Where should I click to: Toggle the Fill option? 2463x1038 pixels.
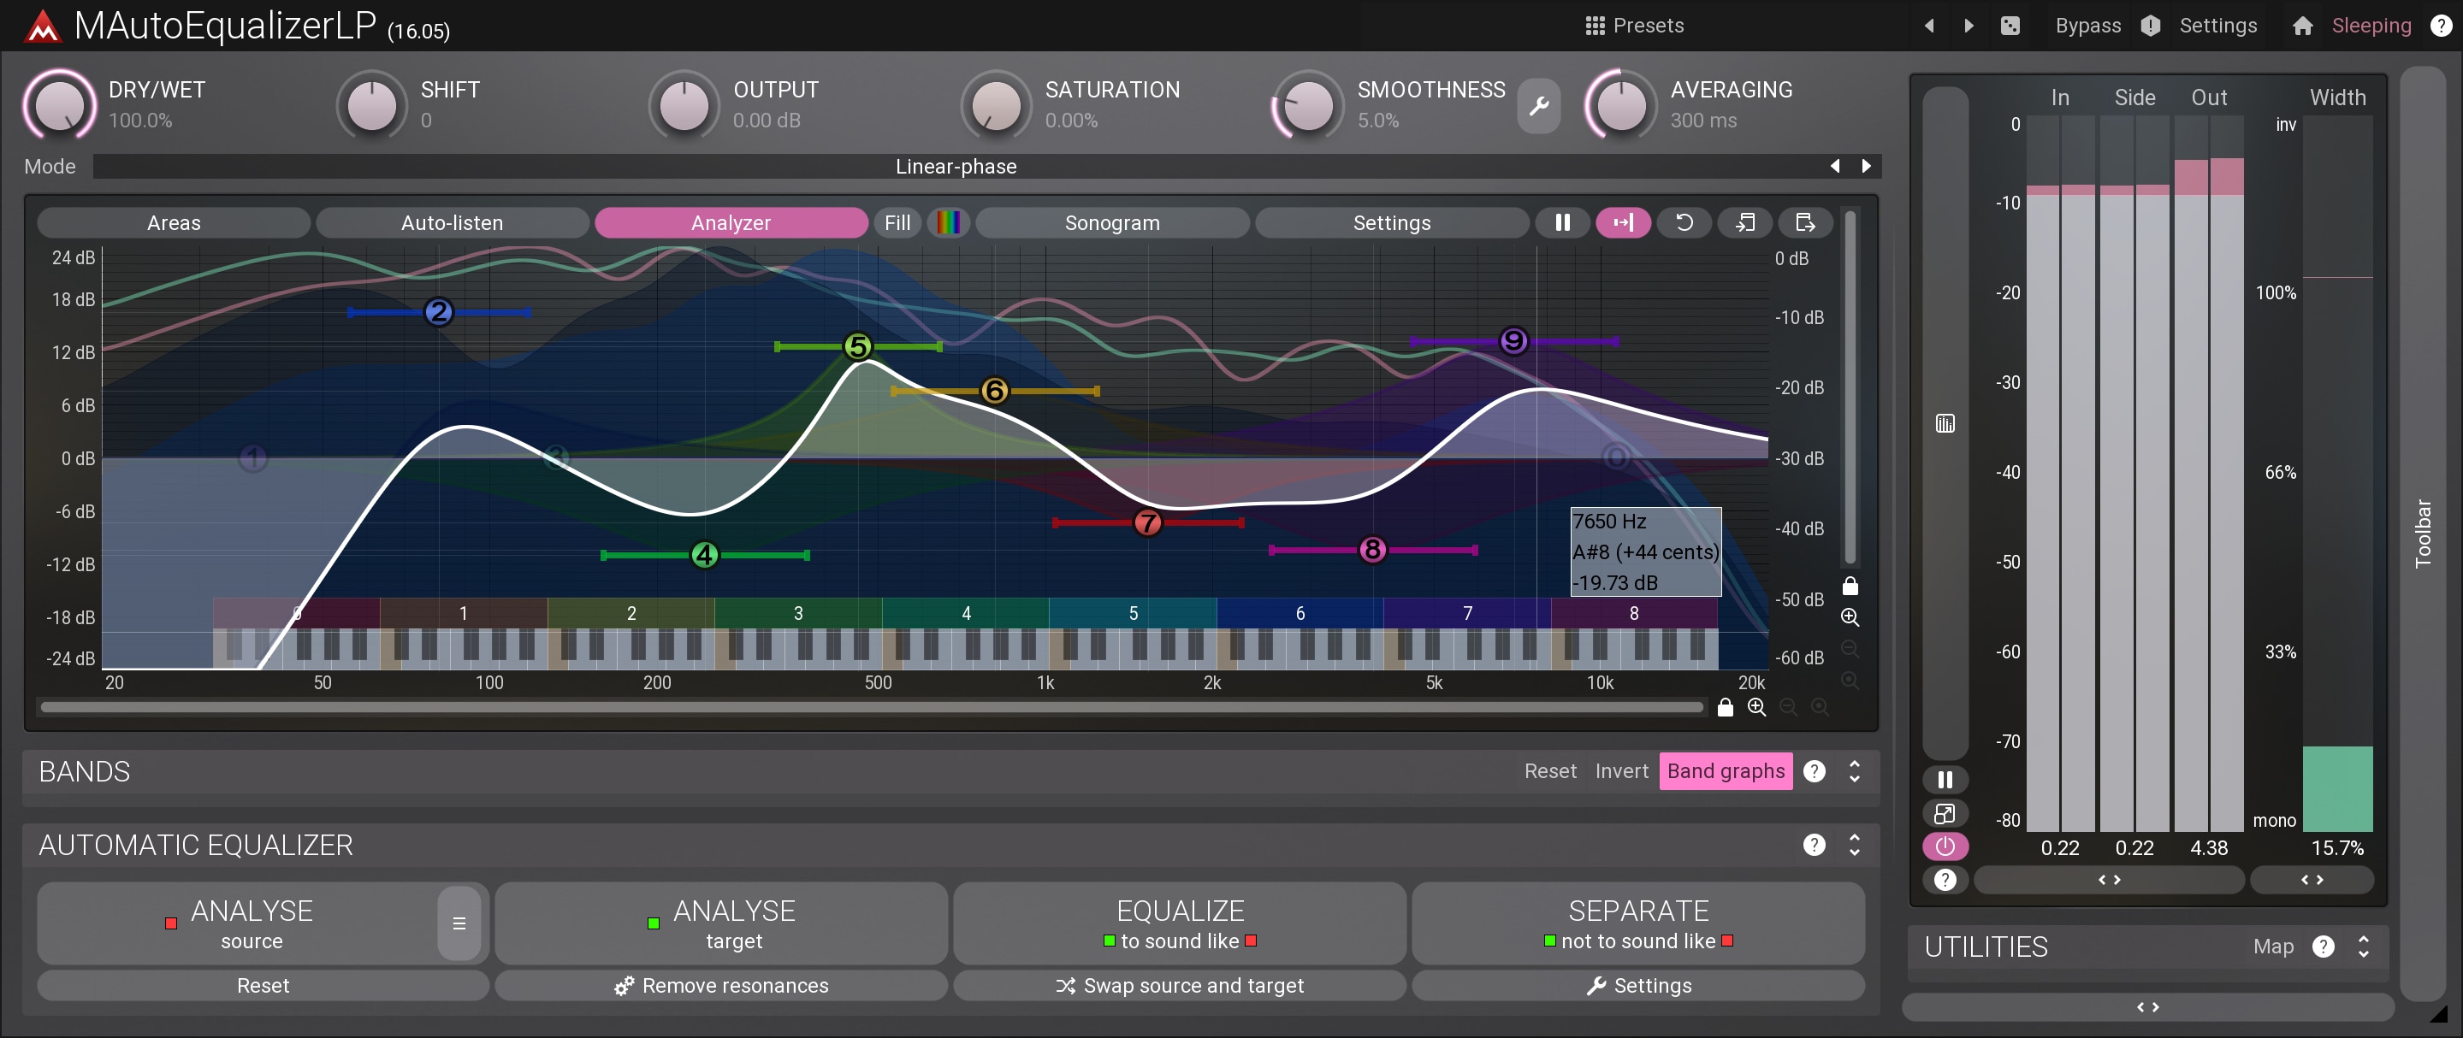(897, 222)
